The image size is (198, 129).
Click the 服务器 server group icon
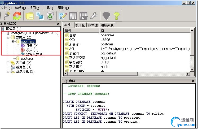3,29
